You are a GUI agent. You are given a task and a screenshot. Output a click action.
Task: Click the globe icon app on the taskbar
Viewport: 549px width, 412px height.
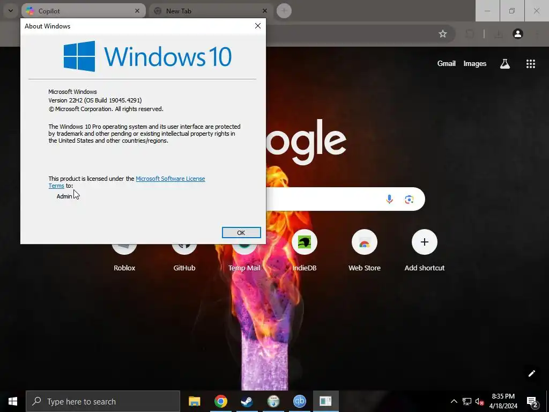click(x=273, y=401)
